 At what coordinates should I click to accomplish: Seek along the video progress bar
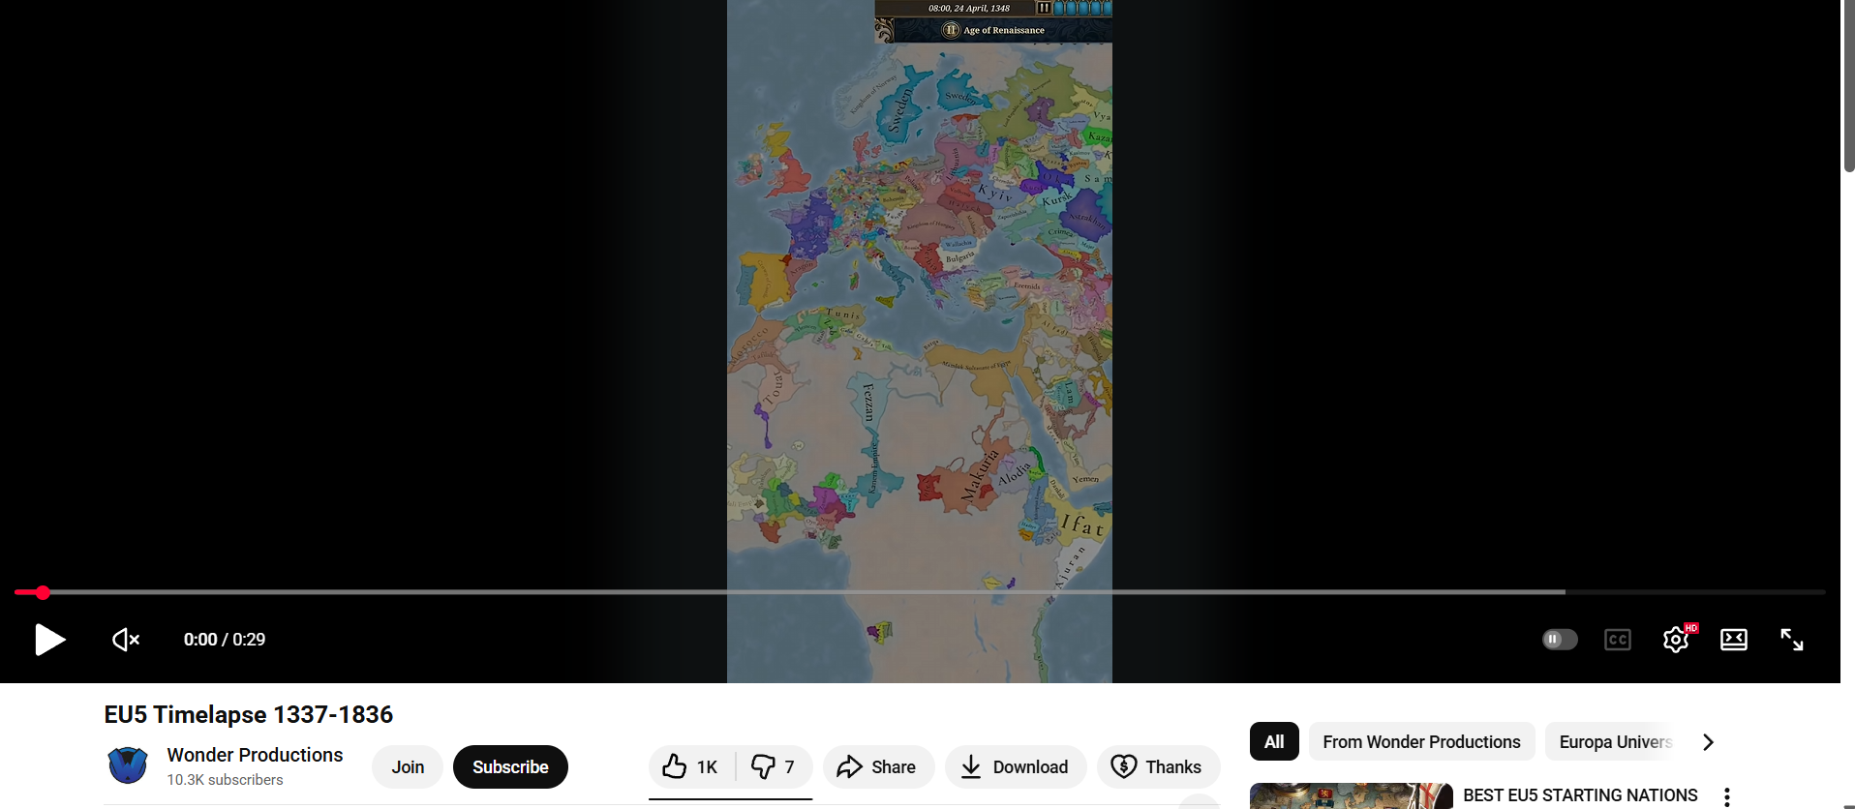pyautogui.click(x=920, y=592)
